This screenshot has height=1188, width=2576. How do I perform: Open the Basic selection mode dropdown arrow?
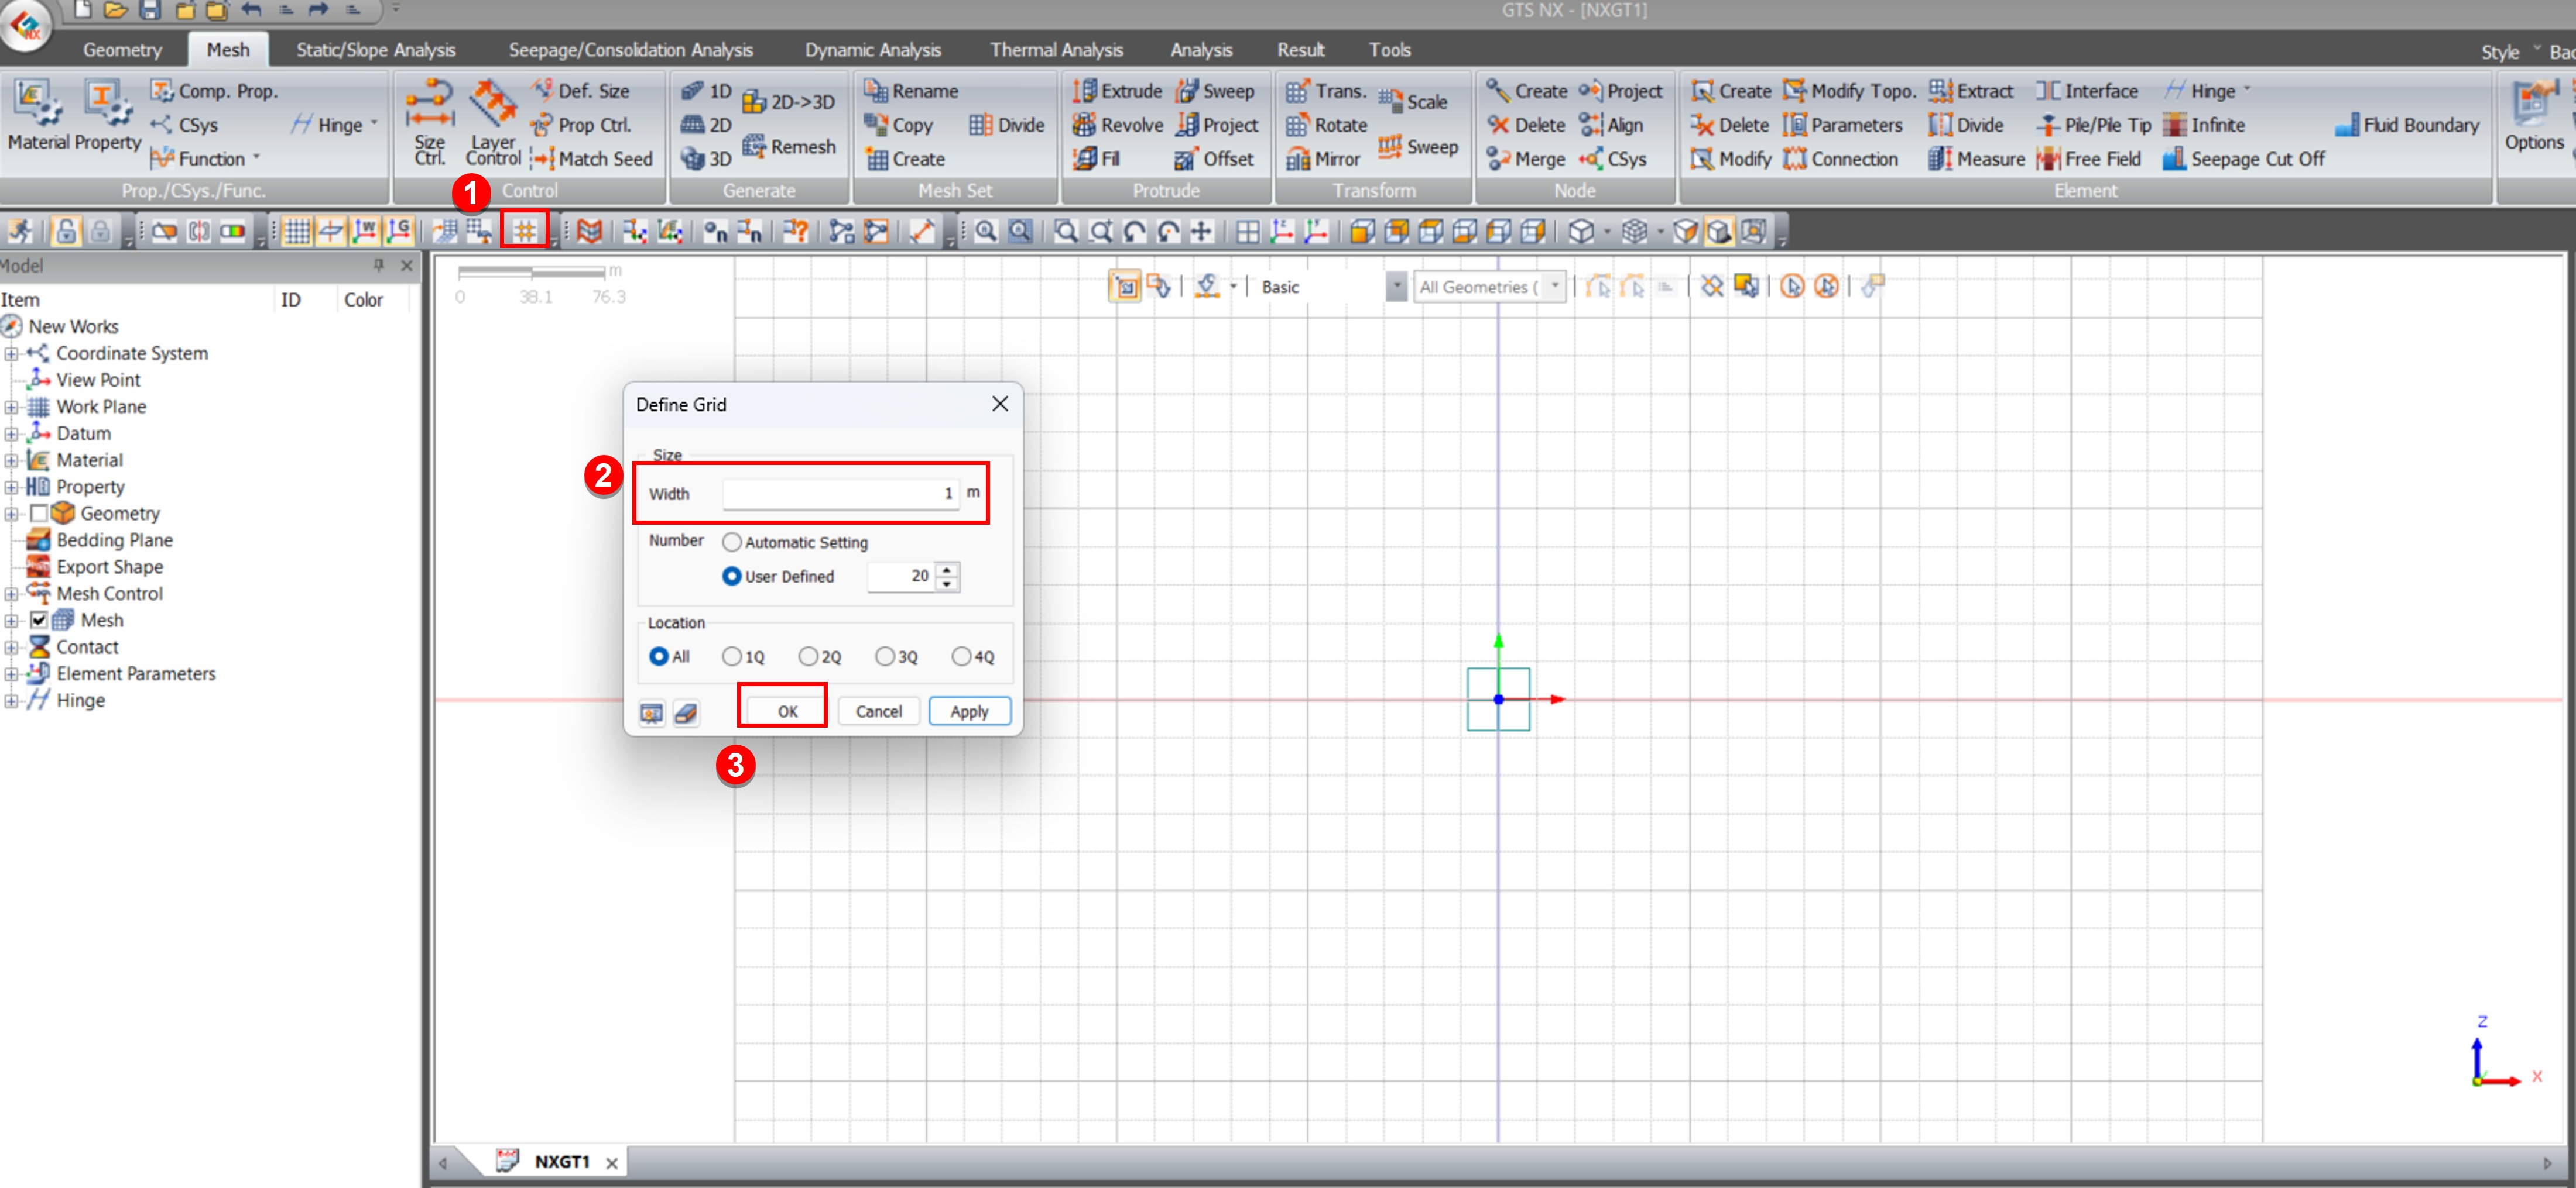1397,287
